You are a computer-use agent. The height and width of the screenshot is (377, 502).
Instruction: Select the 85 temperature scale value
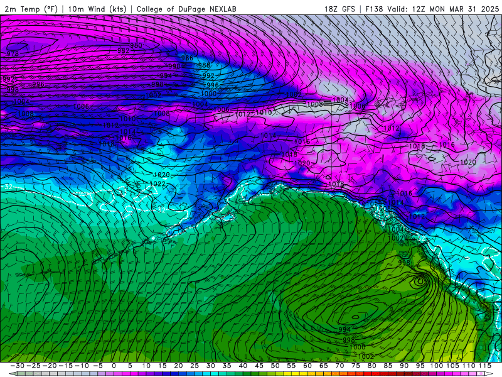pos(388,366)
